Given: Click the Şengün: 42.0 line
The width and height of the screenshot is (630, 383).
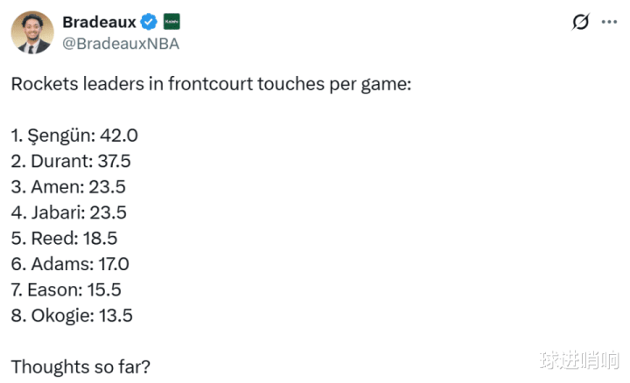Looking at the screenshot, I should pyautogui.click(x=74, y=136).
